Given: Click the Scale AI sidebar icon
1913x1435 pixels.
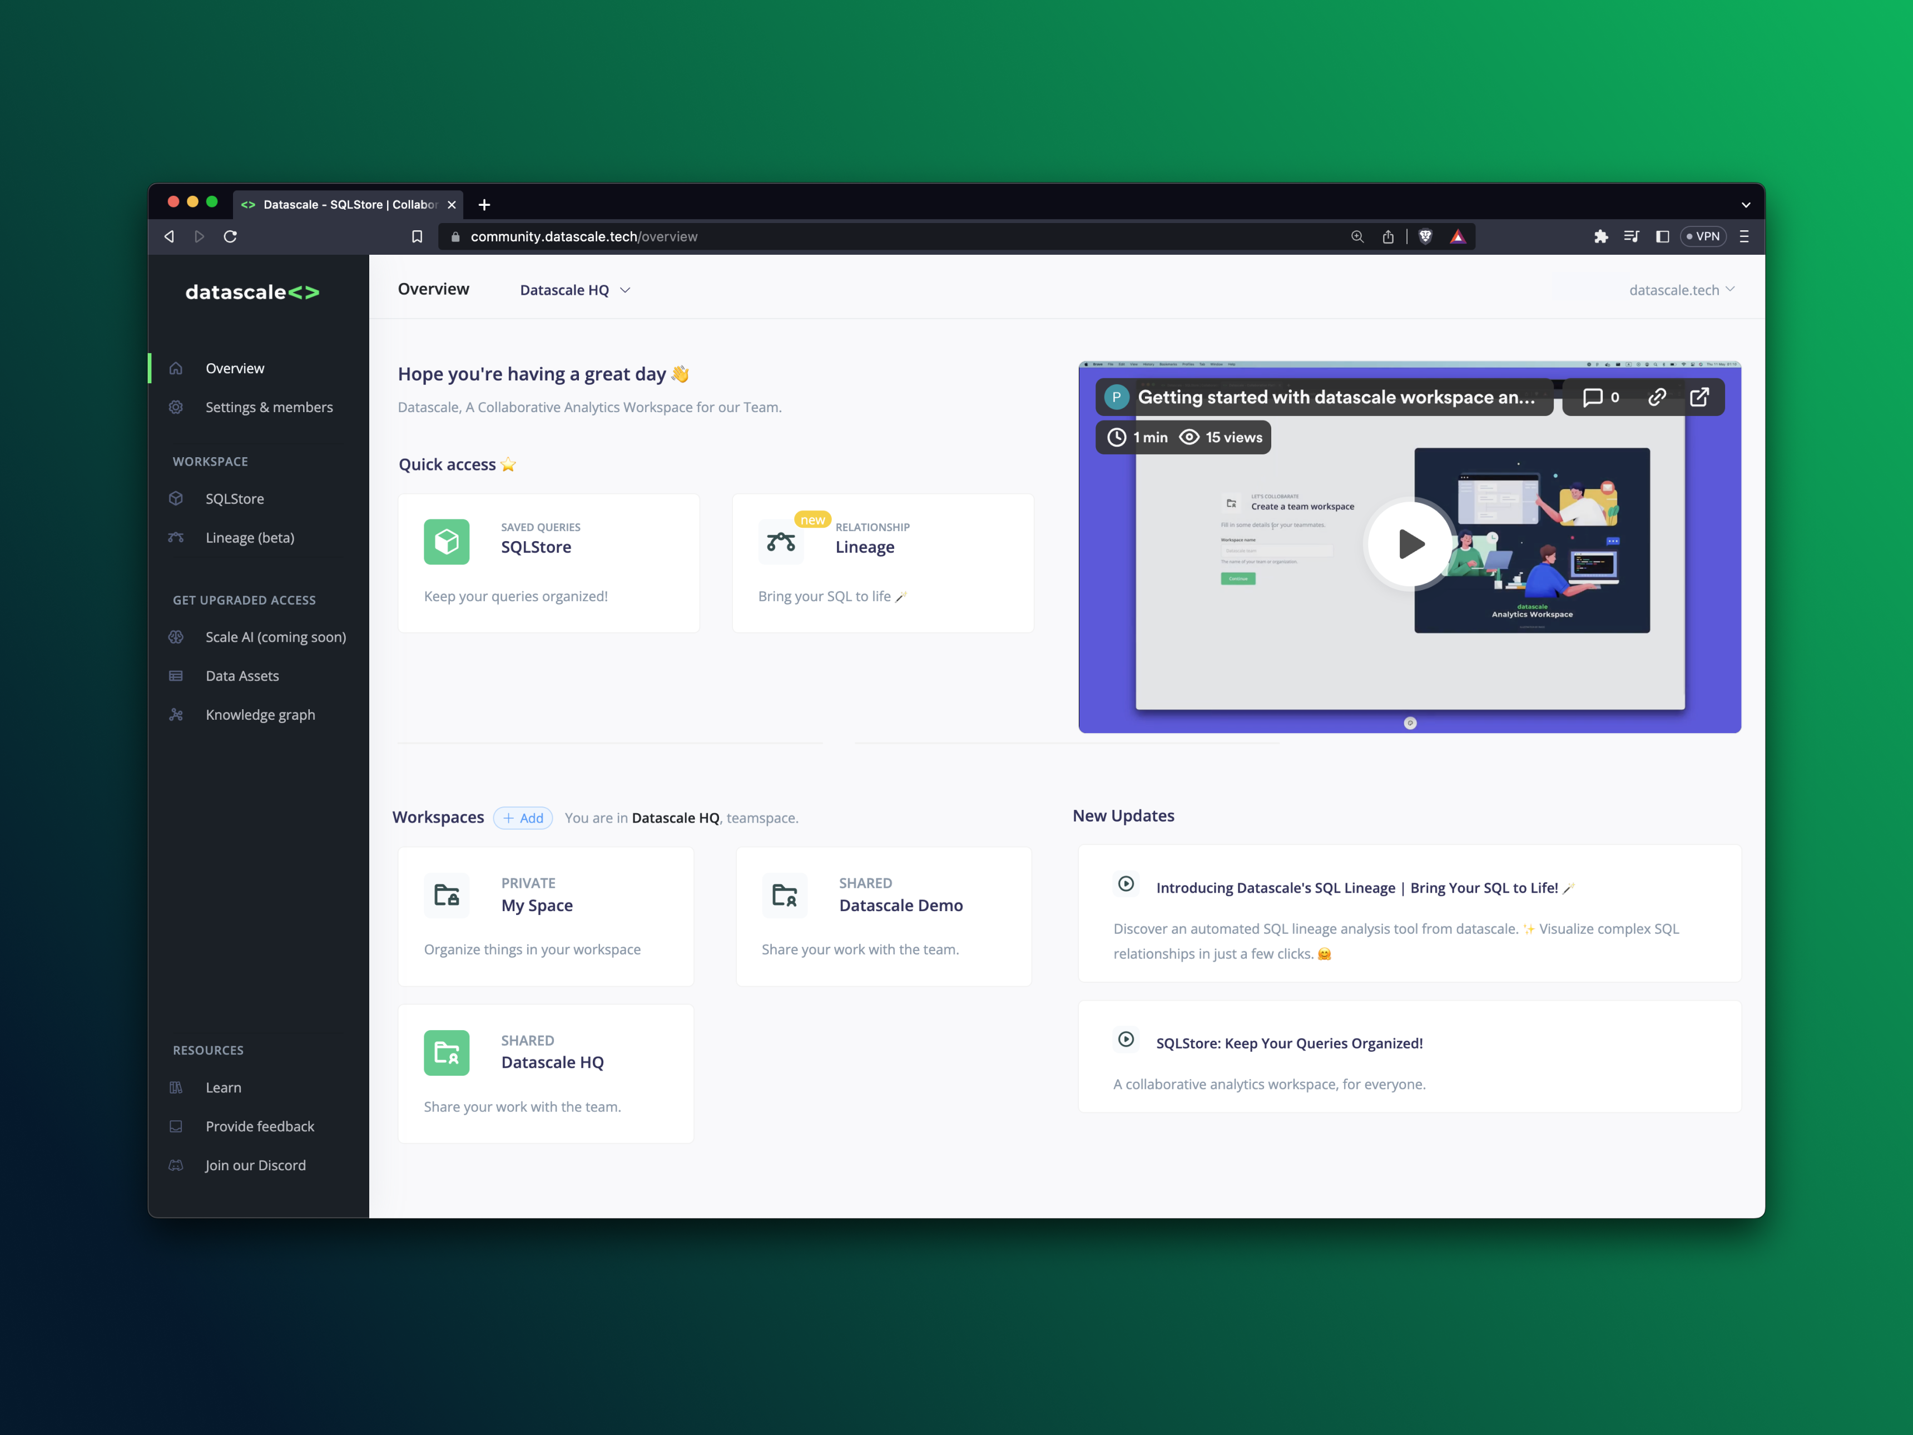Looking at the screenshot, I should (x=176, y=637).
